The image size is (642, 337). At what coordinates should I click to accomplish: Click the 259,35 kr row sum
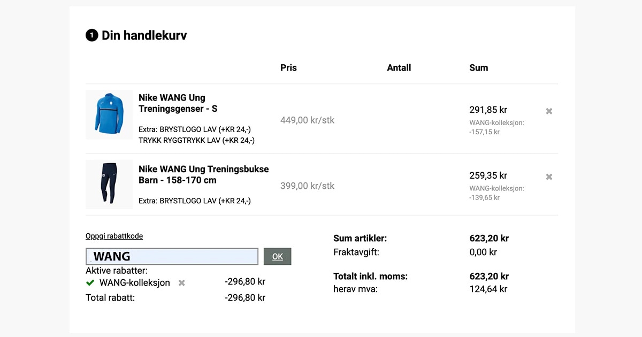[488, 175]
